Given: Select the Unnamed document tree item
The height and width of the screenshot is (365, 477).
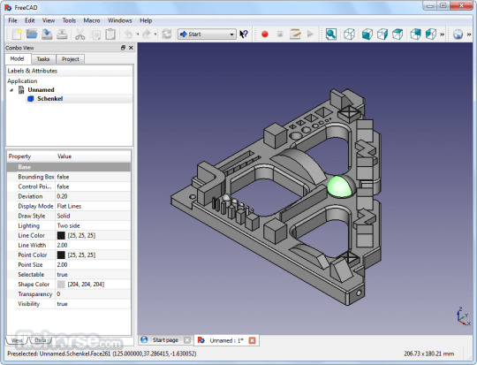Looking at the screenshot, I should [41, 90].
